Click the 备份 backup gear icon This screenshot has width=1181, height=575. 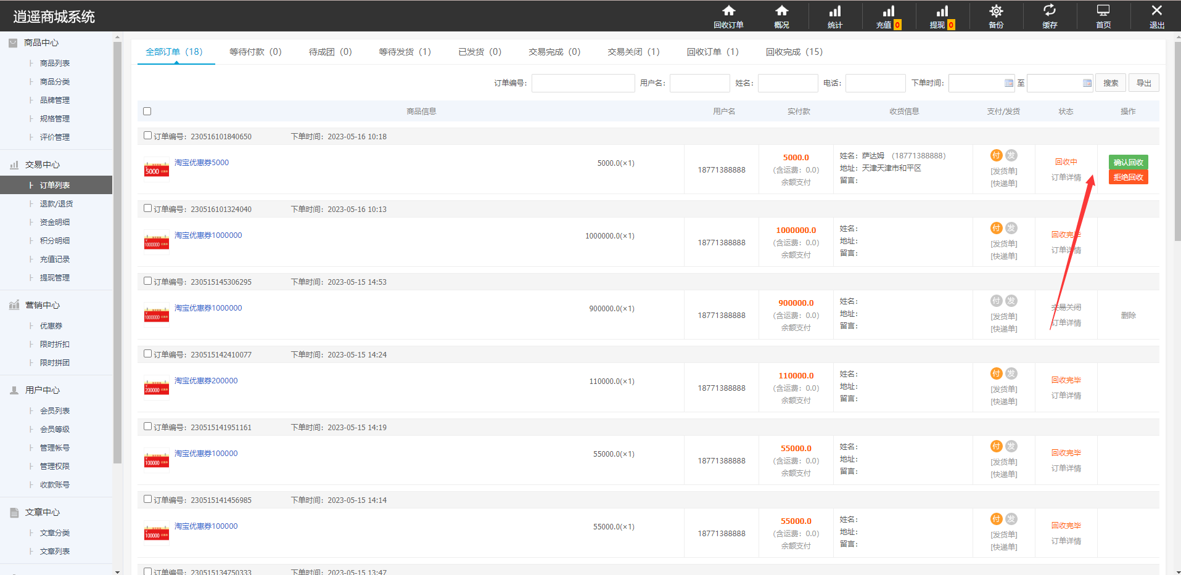pos(995,11)
